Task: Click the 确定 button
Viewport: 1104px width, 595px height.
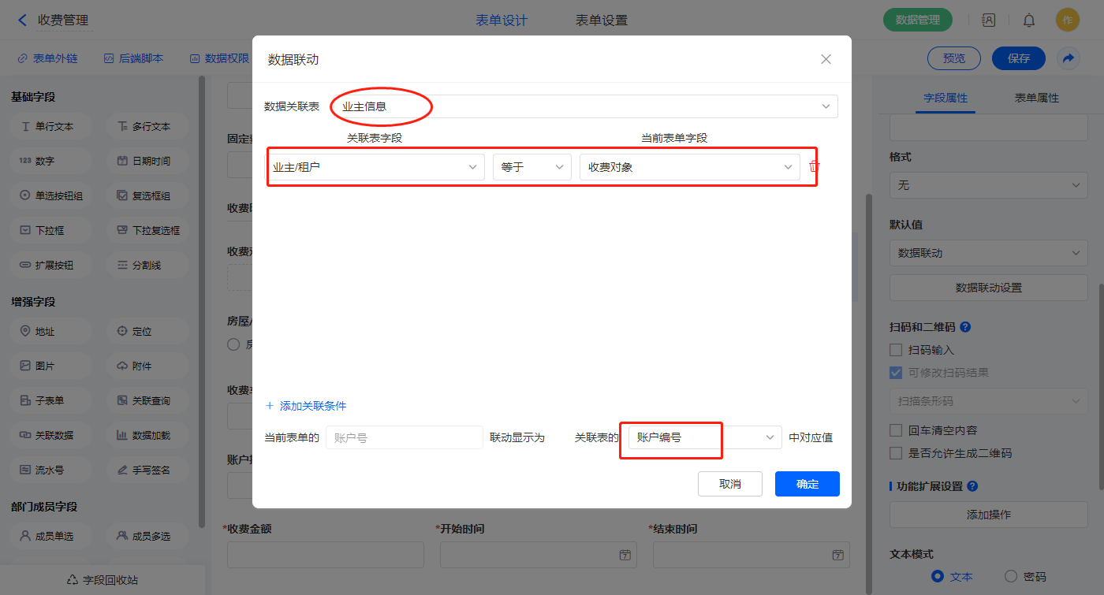Action: (807, 484)
